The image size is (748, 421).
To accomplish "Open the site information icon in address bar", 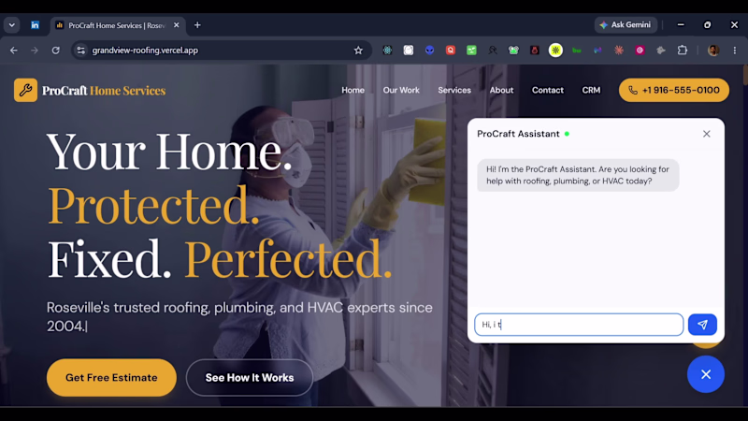I will [81, 51].
